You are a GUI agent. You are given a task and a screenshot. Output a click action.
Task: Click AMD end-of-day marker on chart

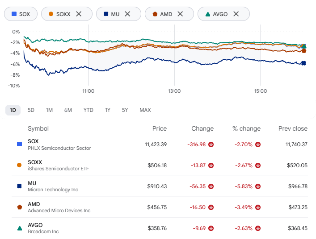304,51
